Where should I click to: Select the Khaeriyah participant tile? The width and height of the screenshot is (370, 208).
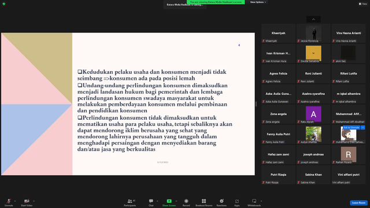[x=279, y=34]
